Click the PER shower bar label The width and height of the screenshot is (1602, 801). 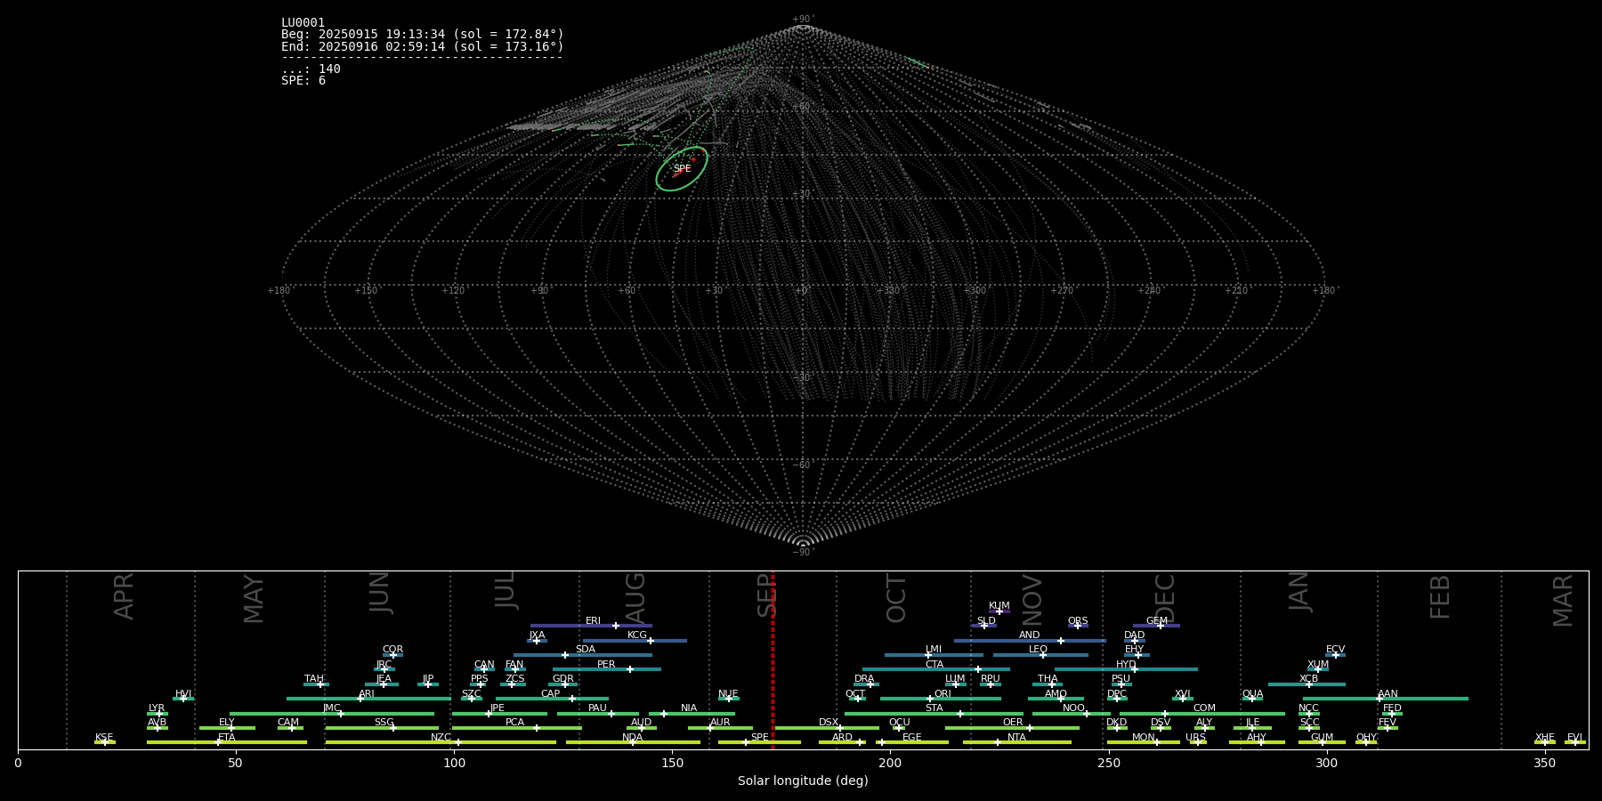[606, 664]
